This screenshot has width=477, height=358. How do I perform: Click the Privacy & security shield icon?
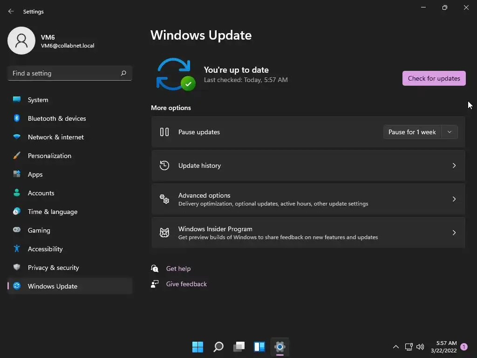coord(17,267)
